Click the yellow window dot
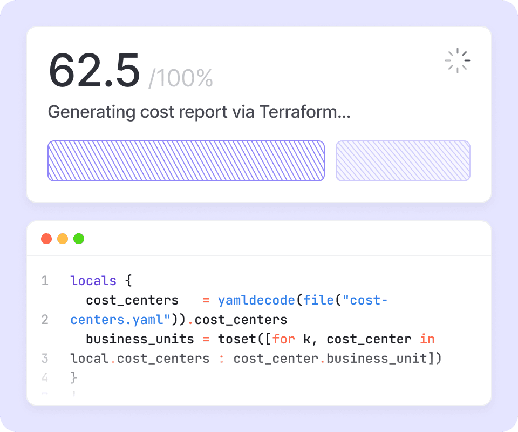 63,239
